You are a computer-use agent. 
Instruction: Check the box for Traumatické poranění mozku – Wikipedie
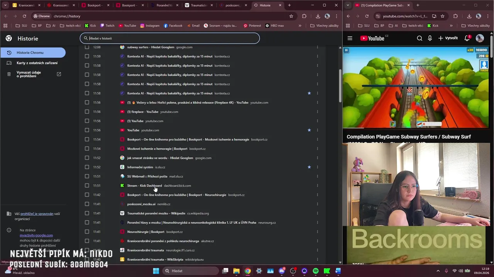coord(87,213)
